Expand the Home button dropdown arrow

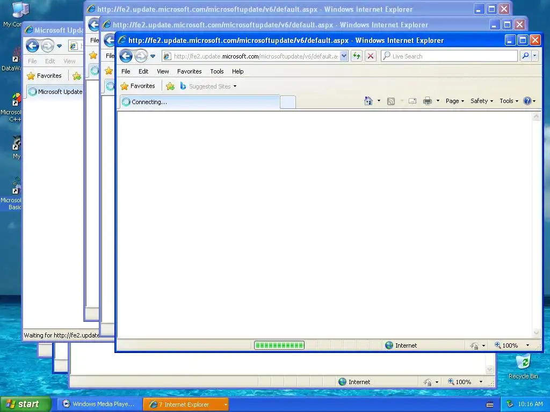tap(379, 101)
